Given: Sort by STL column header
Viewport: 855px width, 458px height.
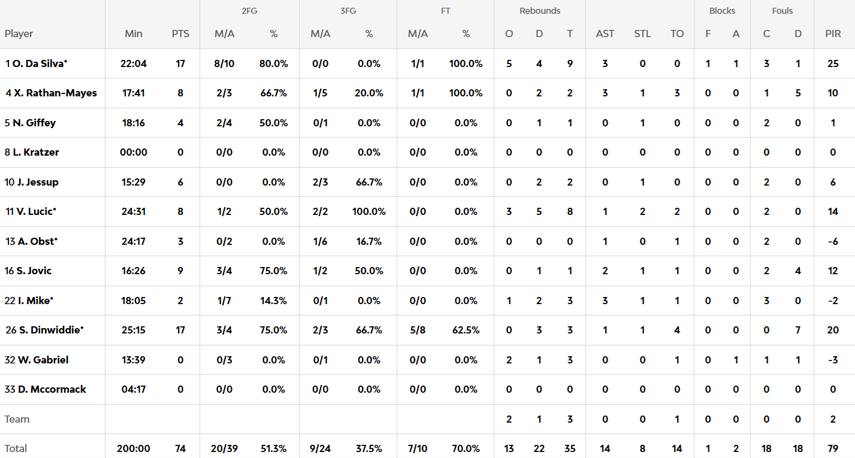Looking at the screenshot, I should click(642, 34).
